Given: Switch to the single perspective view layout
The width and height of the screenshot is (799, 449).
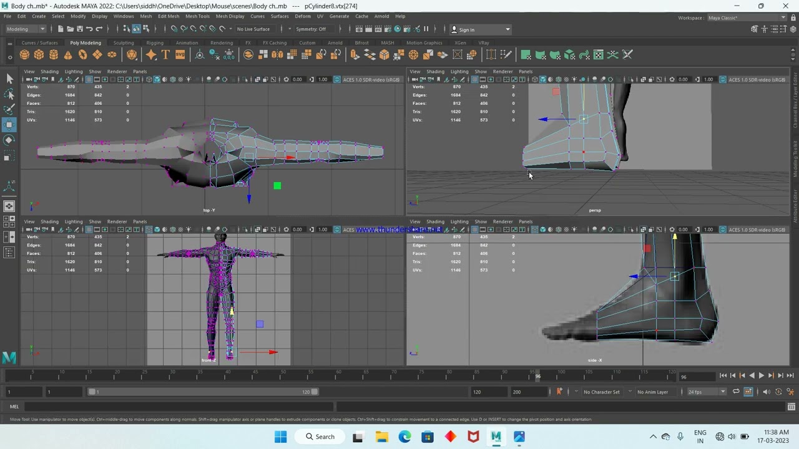Looking at the screenshot, I should 9,206.
